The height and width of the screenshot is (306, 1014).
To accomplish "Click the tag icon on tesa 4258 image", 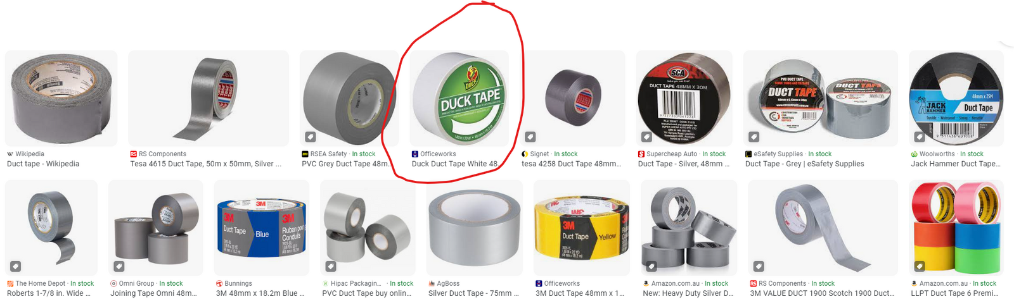I will (x=530, y=137).
